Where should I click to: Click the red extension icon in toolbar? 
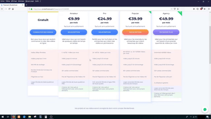coord(201,9)
